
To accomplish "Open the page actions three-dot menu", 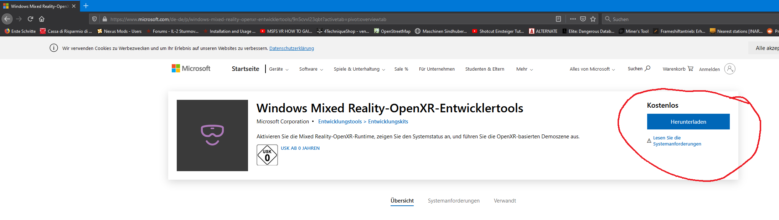I will coord(573,19).
